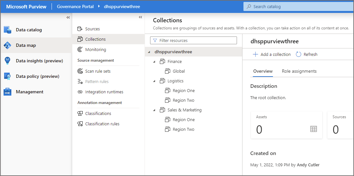The height and width of the screenshot is (176, 354).
Task: Collapse the left main navigation pane
Action: tap(68, 17)
